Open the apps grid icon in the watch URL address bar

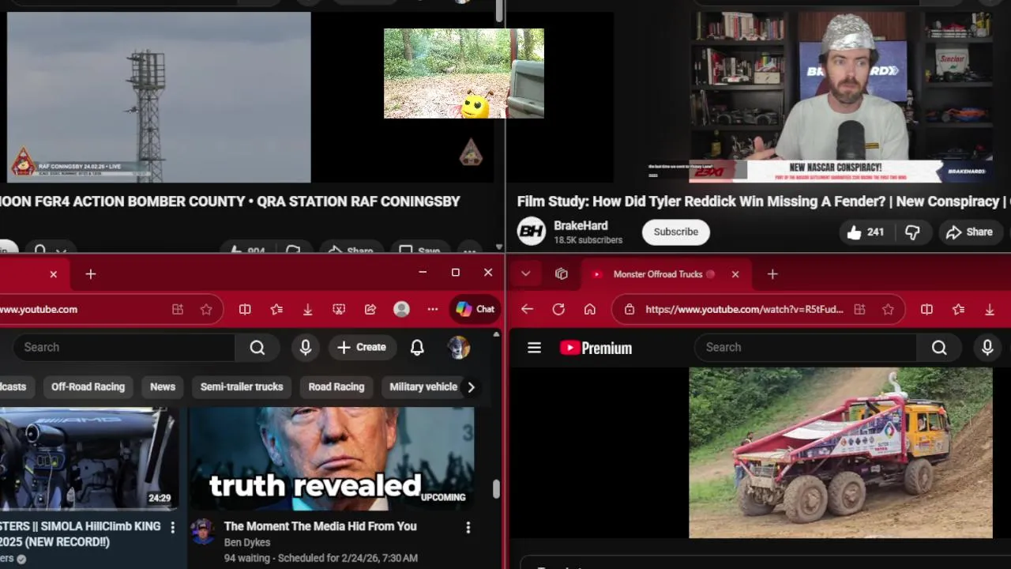click(859, 310)
